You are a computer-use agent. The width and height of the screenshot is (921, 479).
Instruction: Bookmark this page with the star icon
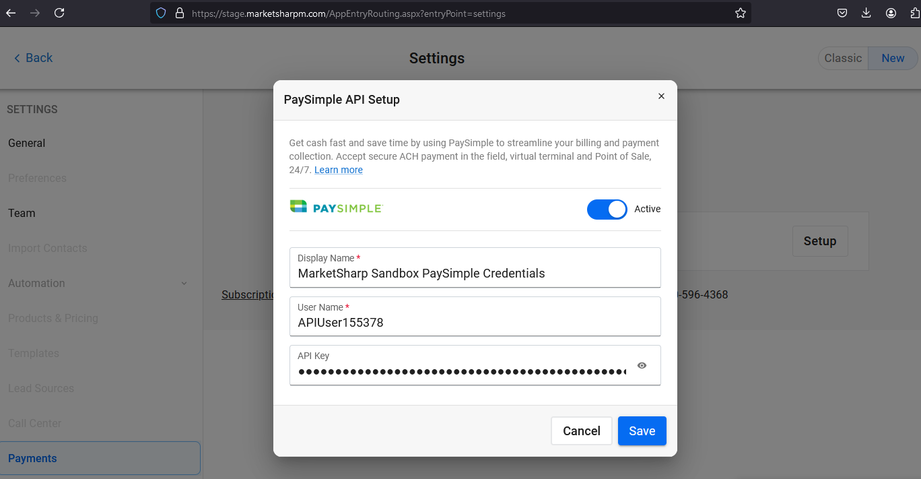click(x=741, y=13)
